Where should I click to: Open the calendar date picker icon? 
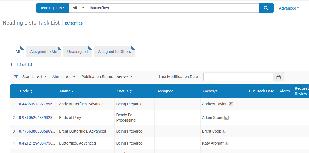tap(278, 77)
